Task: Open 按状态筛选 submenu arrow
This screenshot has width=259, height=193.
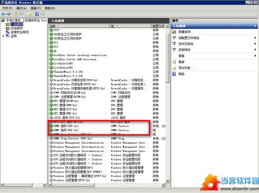Action: (x=255, y=44)
